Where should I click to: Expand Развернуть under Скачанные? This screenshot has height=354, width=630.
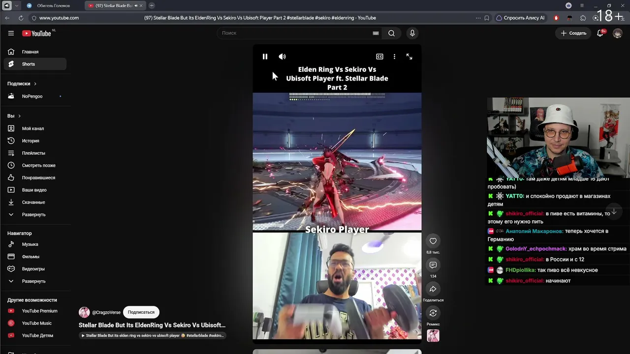point(35,214)
